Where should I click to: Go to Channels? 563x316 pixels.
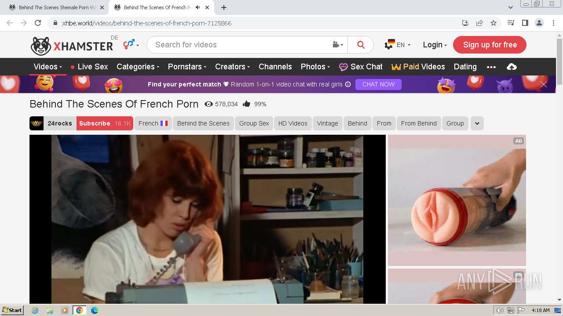tap(275, 67)
